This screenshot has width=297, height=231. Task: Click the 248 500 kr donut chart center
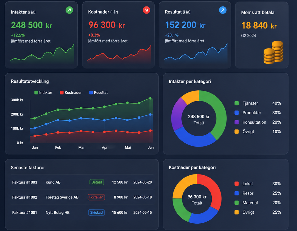pyautogui.click(x=199, y=119)
